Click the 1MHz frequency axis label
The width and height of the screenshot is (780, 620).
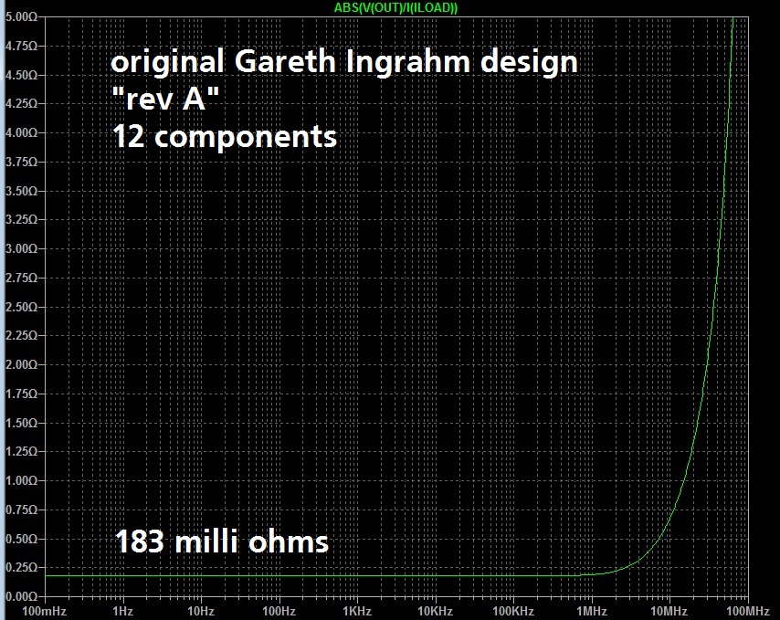point(592,611)
